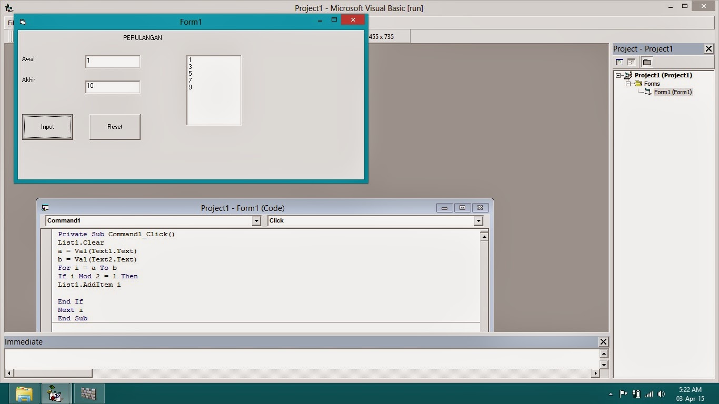Click the Toggle Folders icon in Project Explorer
The image size is (719, 404).
[x=647, y=62]
